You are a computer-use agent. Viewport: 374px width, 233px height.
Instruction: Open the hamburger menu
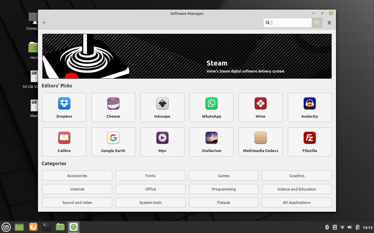pos(329,23)
